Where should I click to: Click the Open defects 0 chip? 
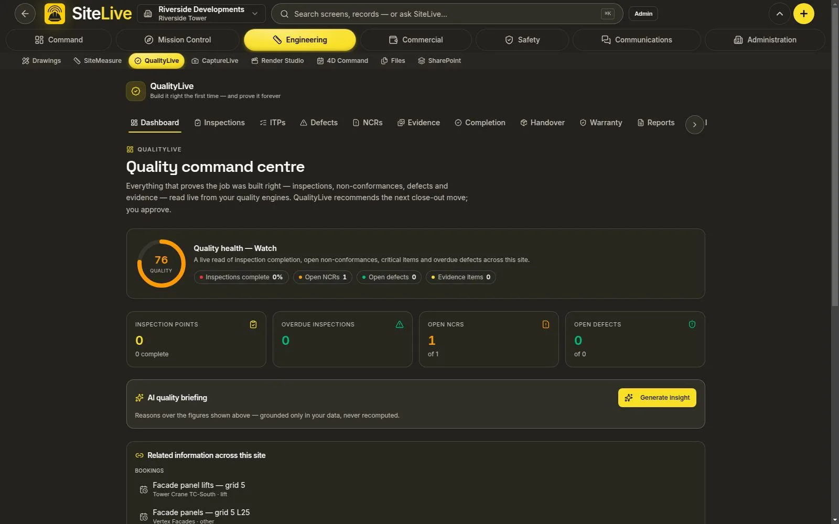click(389, 277)
